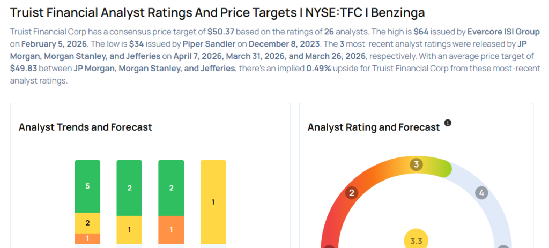Select the fourth all-yellow bar
The height and width of the screenshot is (248, 549).
tap(213, 202)
